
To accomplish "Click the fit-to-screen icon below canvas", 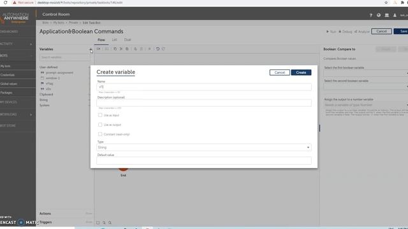I will pos(98,223).
